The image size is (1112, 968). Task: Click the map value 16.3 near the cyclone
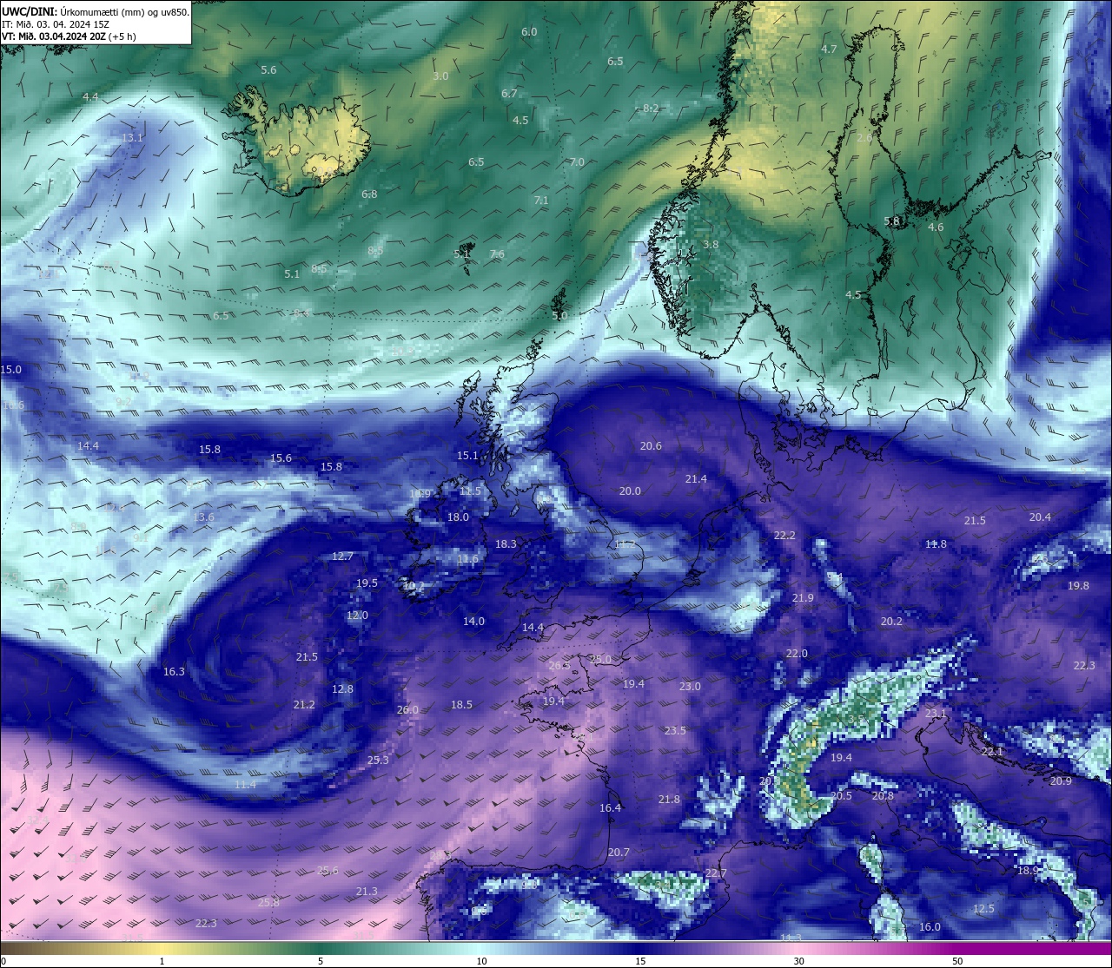point(174,671)
